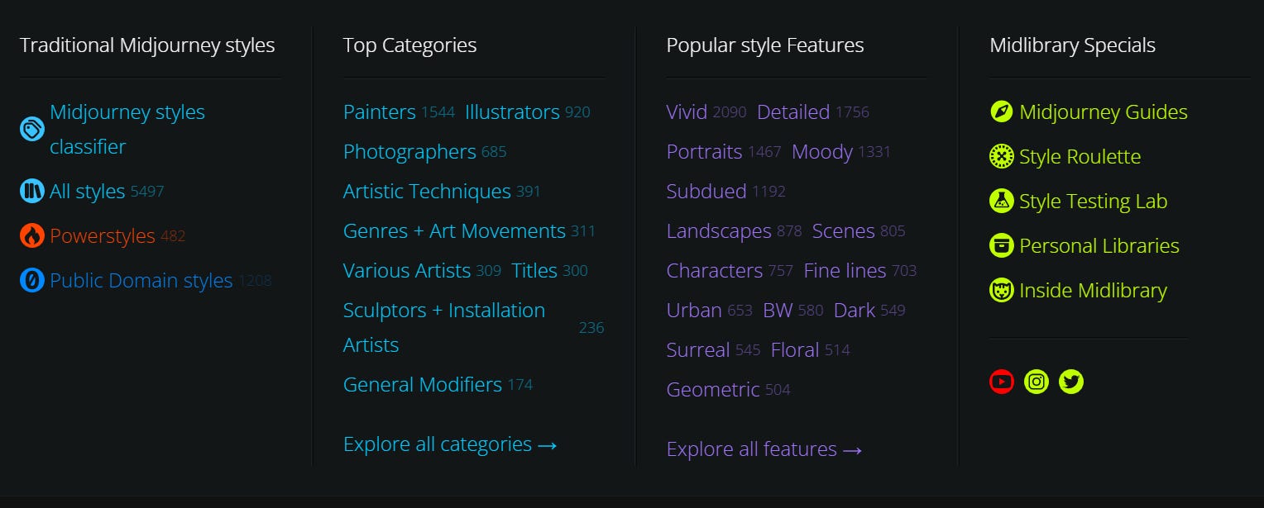This screenshot has height=508, width=1264.
Task: Open the Illustrators category
Action: click(512, 112)
